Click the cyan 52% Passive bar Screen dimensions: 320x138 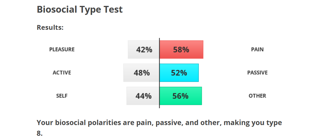point(179,73)
